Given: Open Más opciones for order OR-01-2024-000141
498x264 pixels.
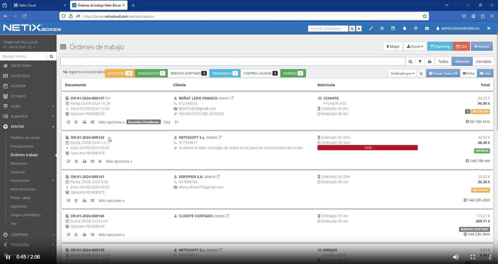Looking at the screenshot, I should coord(112,201).
